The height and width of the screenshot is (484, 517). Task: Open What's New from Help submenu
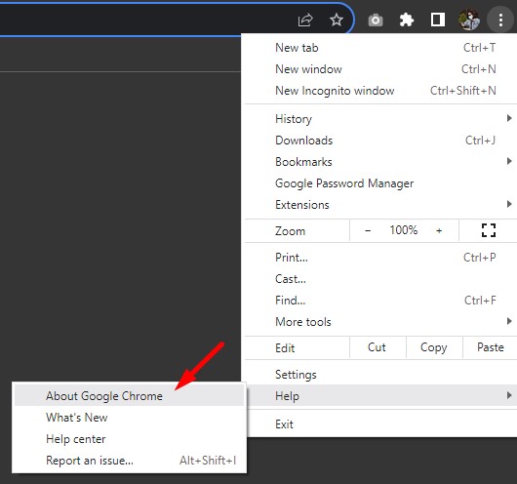click(x=129, y=417)
